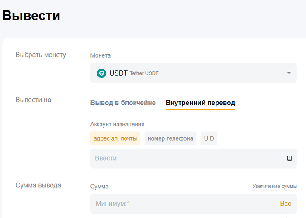This screenshot has width=306, height=218.
Task: Click the Сумма label above amount field
Action: [99, 187]
